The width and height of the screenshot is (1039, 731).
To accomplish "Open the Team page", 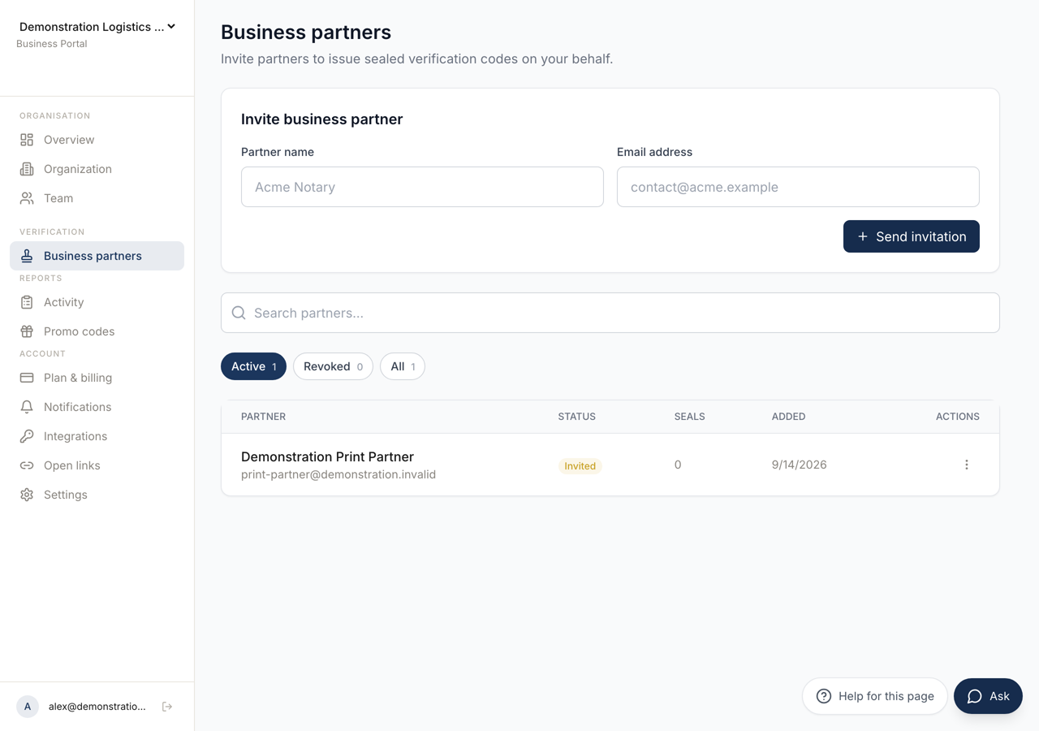I will click(x=97, y=198).
